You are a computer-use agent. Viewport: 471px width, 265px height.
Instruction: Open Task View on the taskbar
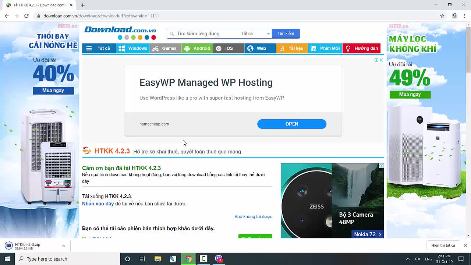142,259
